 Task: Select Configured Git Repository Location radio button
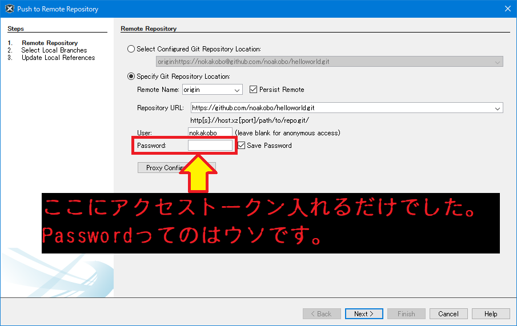[x=131, y=49]
